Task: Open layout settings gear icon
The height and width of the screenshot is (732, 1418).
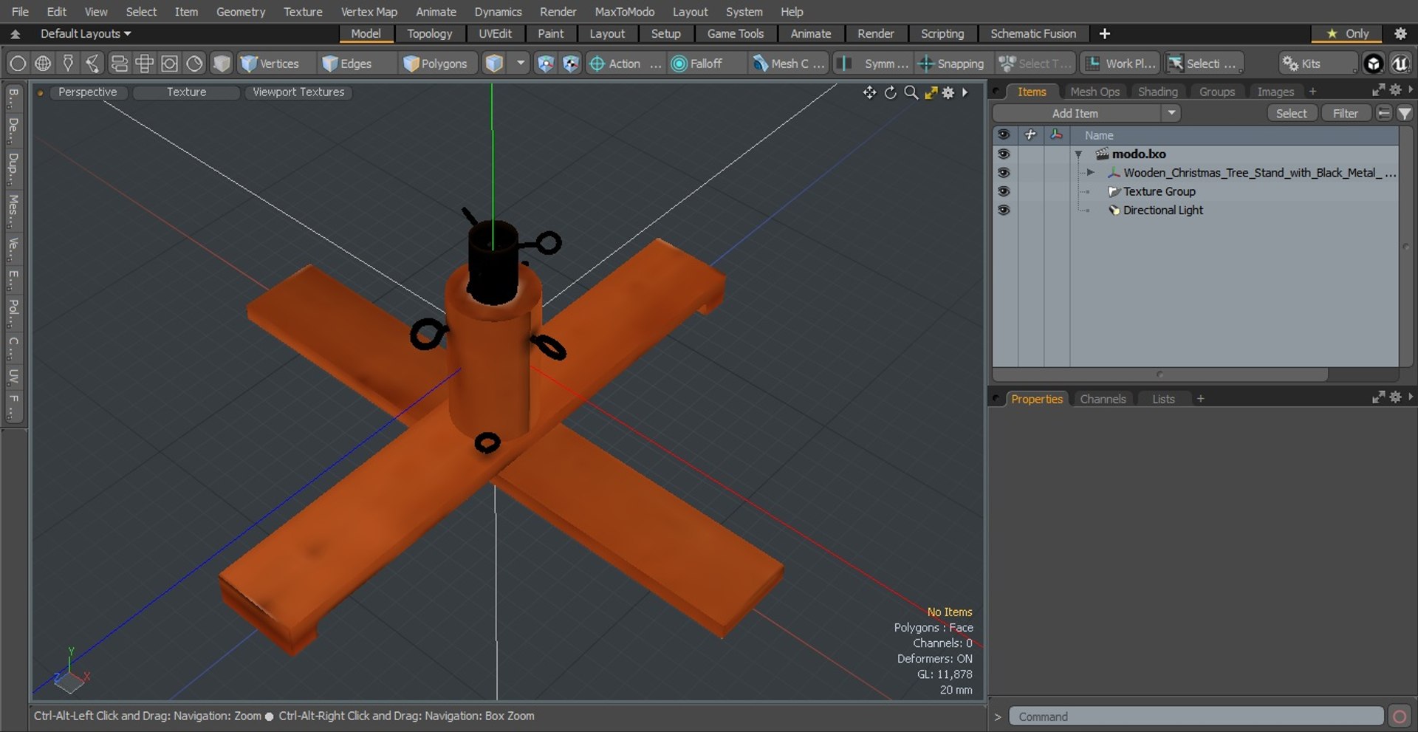Action: pos(1400,33)
